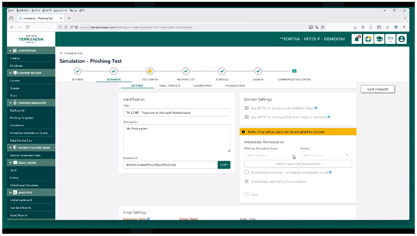Click the Test Center warning step icon
Screen dimensions: 417x236
pos(150,71)
